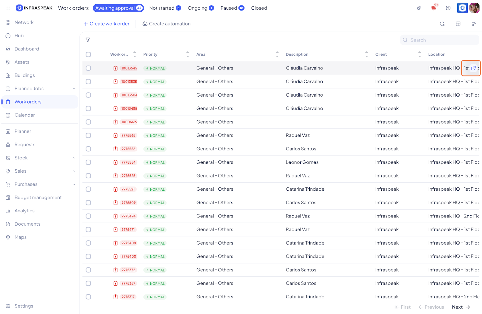Select checkbox for work order 10013535
The width and height of the screenshot is (482, 314).
tap(88, 82)
